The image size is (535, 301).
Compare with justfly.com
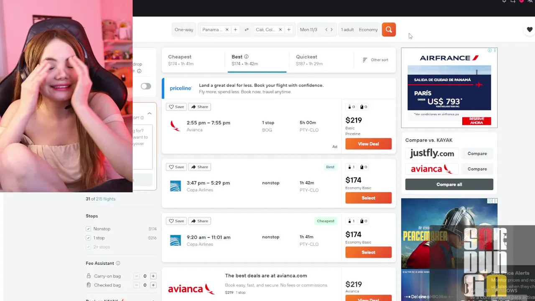[x=477, y=153]
